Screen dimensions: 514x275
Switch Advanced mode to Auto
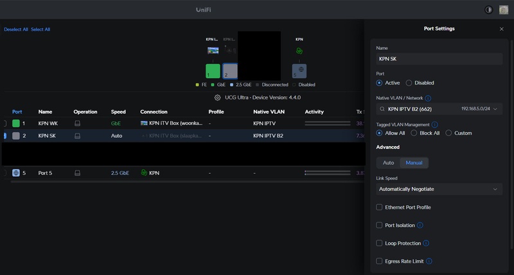click(x=389, y=163)
